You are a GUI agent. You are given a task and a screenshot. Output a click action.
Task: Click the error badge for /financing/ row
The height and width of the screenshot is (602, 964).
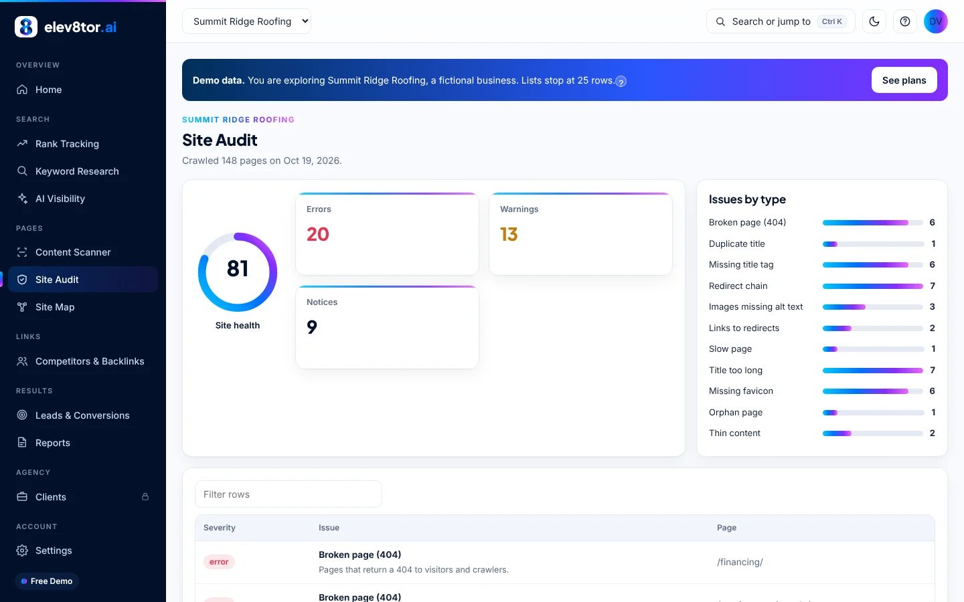click(219, 562)
